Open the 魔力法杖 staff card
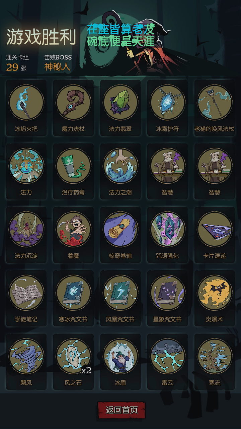This screenshot has height=429, width=241. [73, 102]
